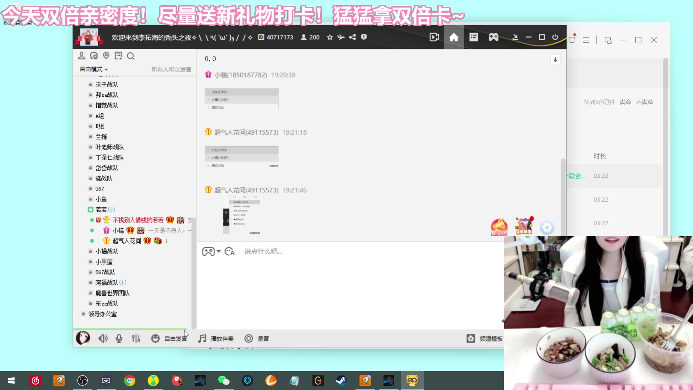Open the 领导办公室 channel
Viewport: 693px width, 390px height.
click(x=103, y=314)
